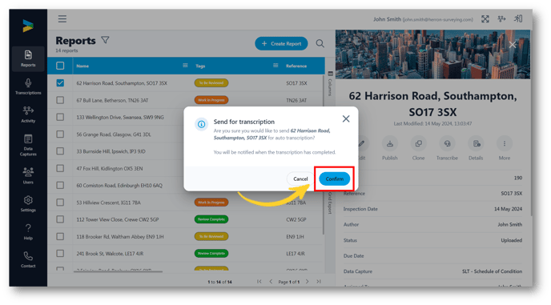Cancel the transcription dialog
551x305 pixels.
[x=300, y=179]
